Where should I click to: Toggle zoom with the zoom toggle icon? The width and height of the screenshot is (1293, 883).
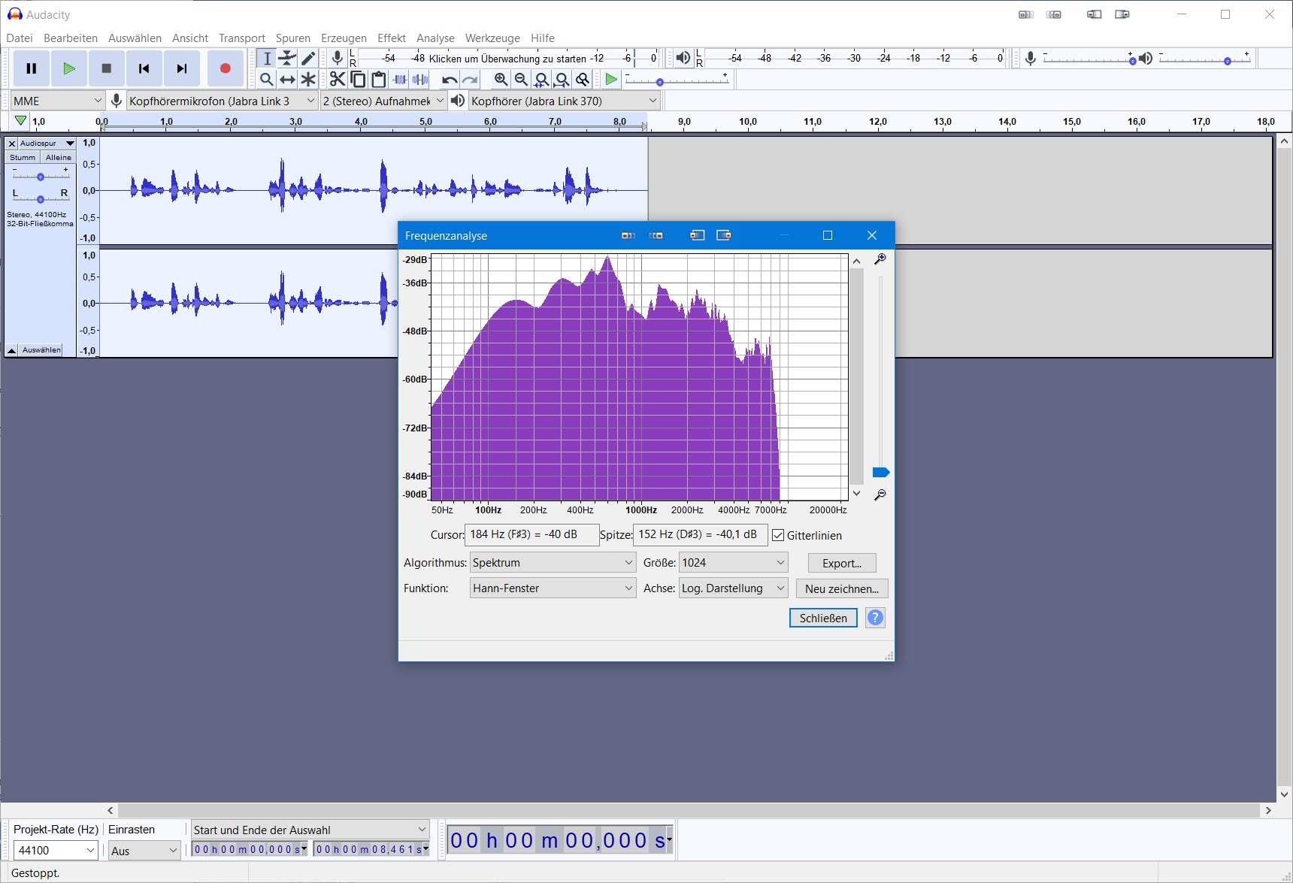point(583,79)
